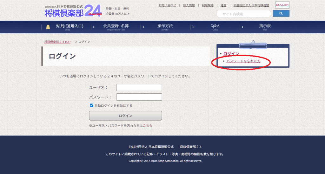The image size is (325, 174).
Task: Open the 操作方法 menu item
Action: (165, 27)
